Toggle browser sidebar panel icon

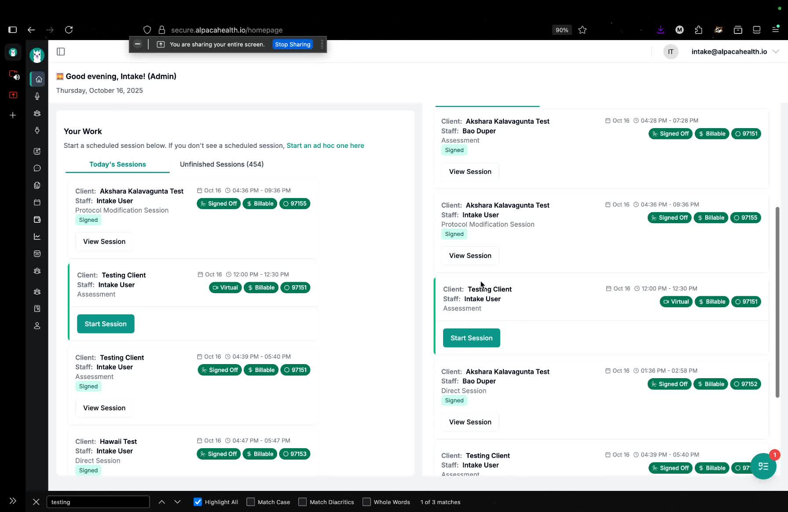(x=12, y=30)
